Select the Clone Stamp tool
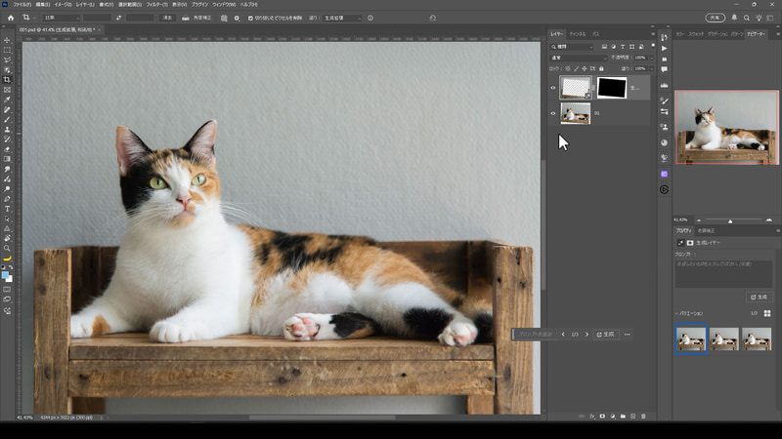This screenshot has height=439, width=782. [7, 130]
